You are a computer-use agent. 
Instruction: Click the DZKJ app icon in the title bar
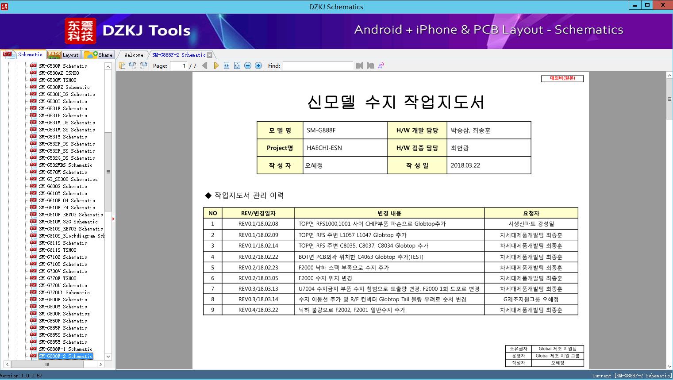tap(4, 6)
